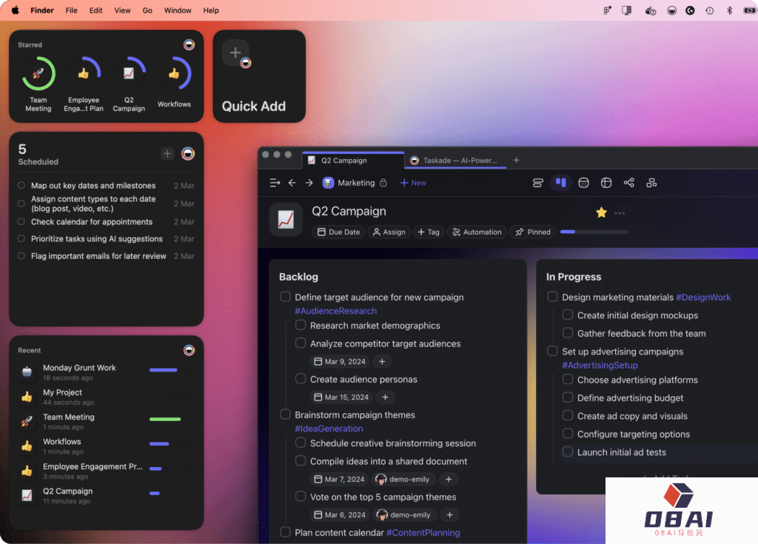This screenshot has height=544, width=758.
Task: Open the Tag selector
Action: pos(429,232)
